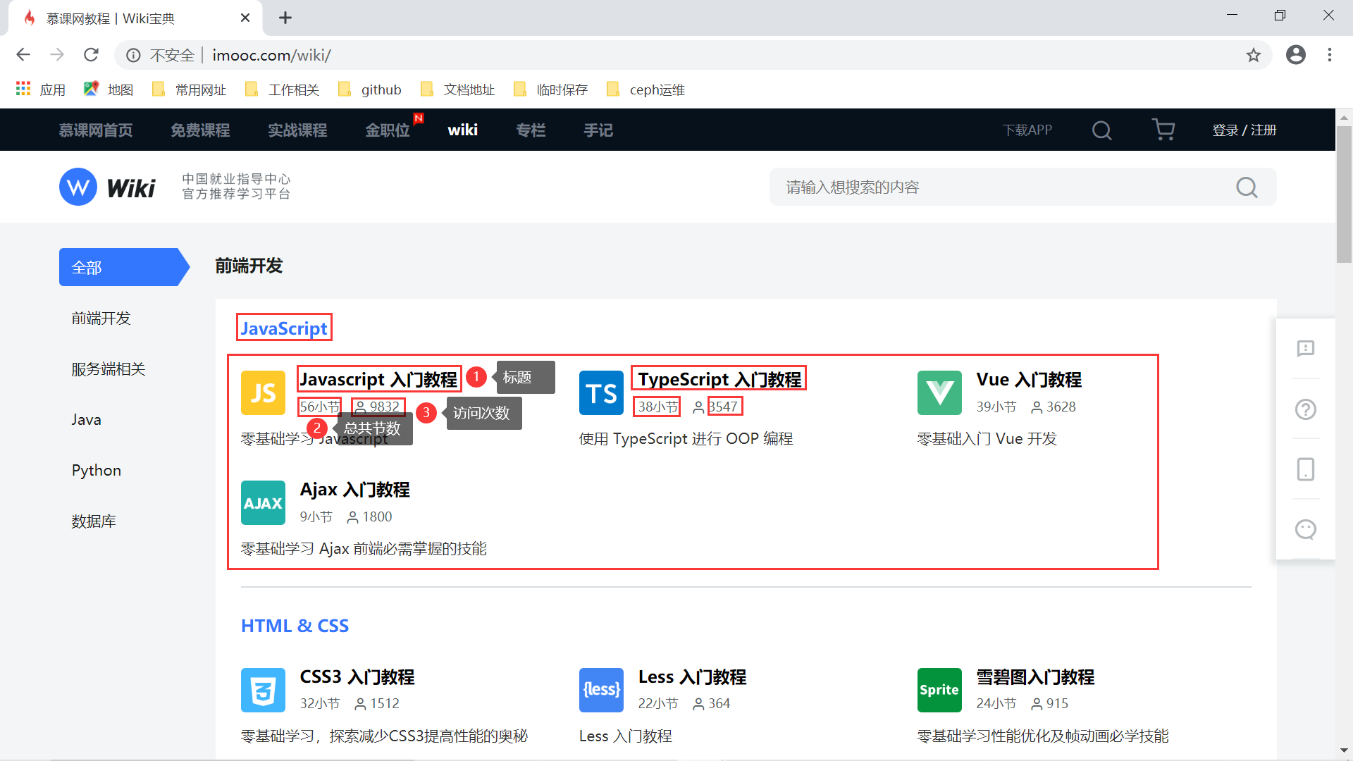Screen dimensions: 1353x761
Task: Click the JavaScript section heading link
Action: [x=284, y=328]
